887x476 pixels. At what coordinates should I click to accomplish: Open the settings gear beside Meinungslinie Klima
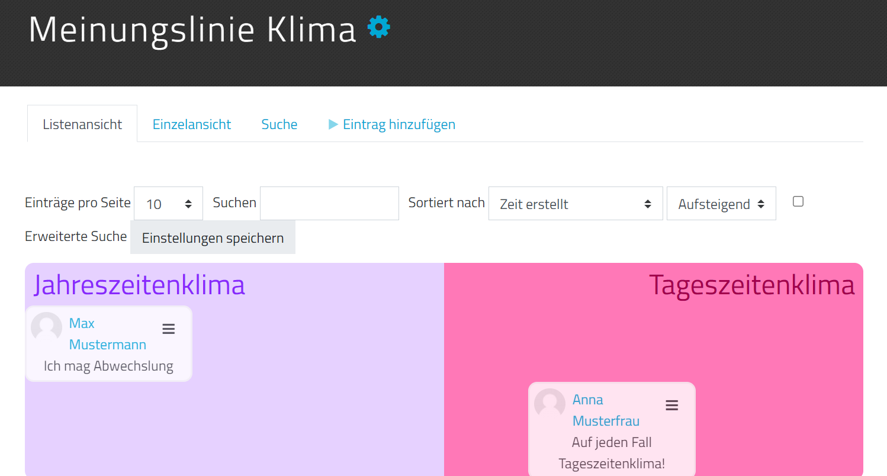tap(379, 27)
